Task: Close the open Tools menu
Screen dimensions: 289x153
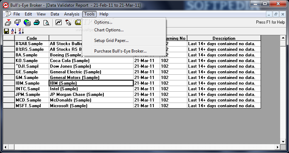Action: (x=90, y=14)
